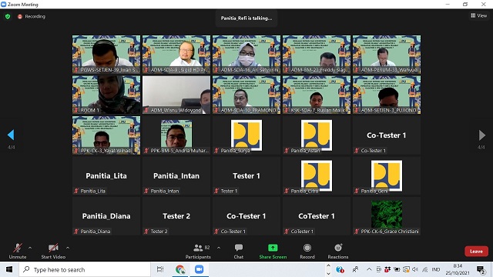The image size is (493, 277).
Task: Select the Panitia_Diana participant tile
Action: click(x=106, y=216)
